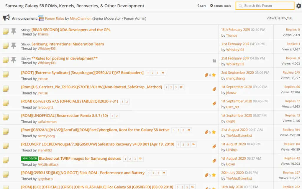Click paperclip on US_Carriers_Pie ROM thread
This screenshot has height=189, width=302.
214,89
